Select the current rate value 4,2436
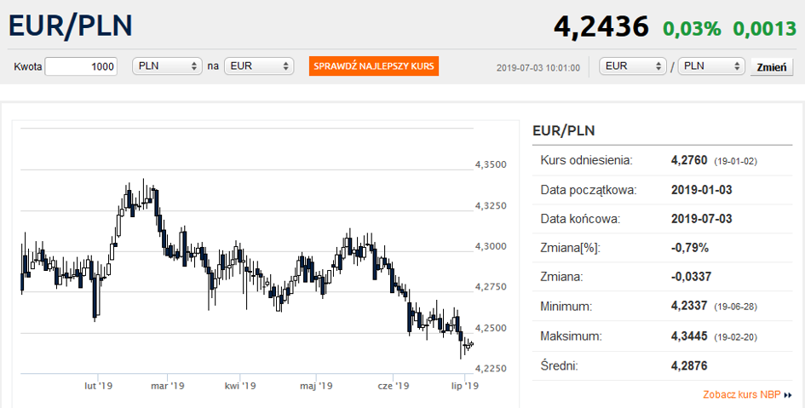Screen dimensions: 805x408 tap(601, 27)
